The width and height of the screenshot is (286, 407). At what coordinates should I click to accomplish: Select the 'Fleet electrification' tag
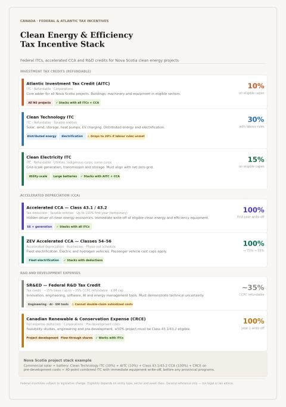[44, 260]
